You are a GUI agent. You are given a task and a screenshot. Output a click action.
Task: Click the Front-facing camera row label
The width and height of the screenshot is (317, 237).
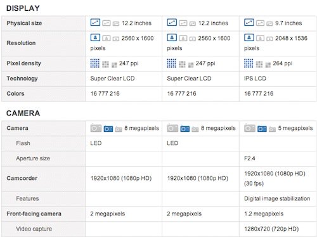pyautogui.click(x=34, y=214)
